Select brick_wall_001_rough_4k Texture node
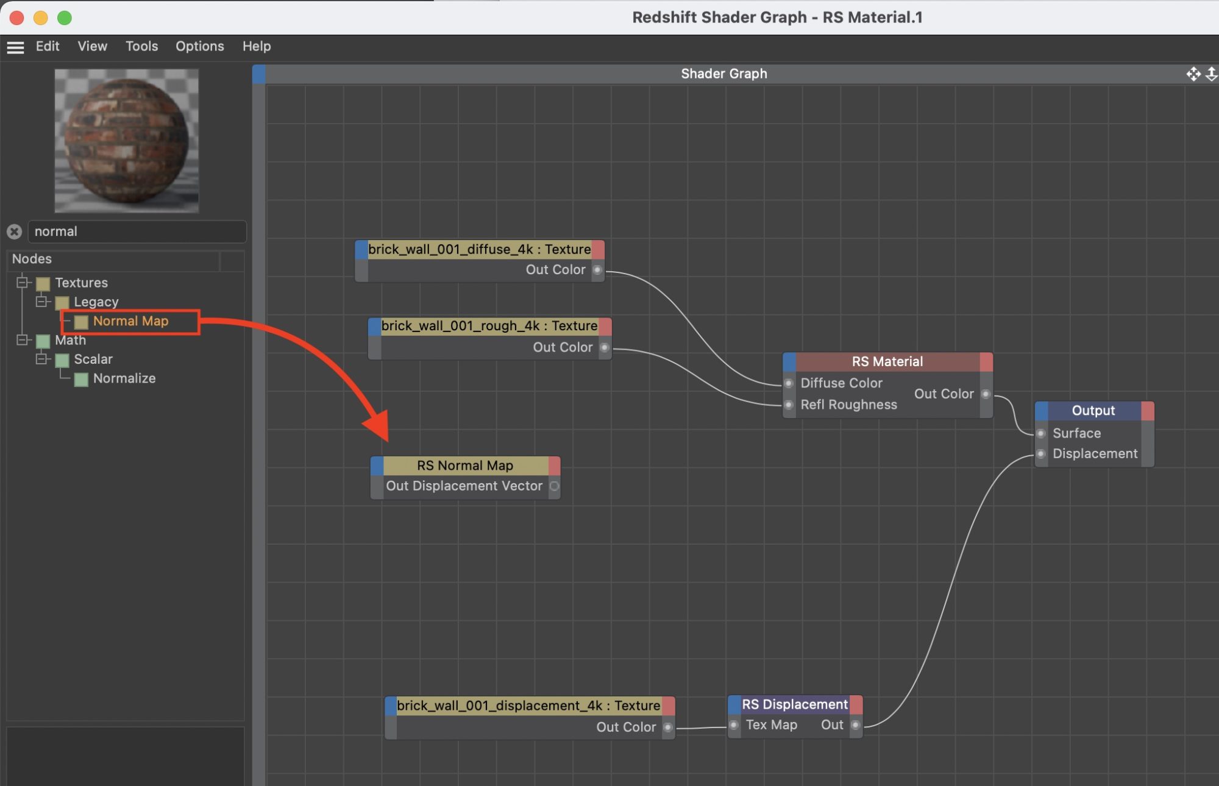This screenshot has width=1219, height=786. (x=489, y=326)
